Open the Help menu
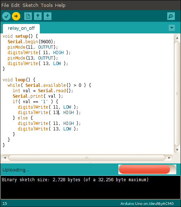181x207 pixels. click(x=60, y=5)
